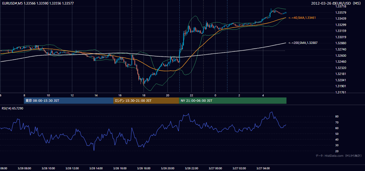
Task: Click the 3/26 20:00 date label
Action: click(x=168, y=168)
